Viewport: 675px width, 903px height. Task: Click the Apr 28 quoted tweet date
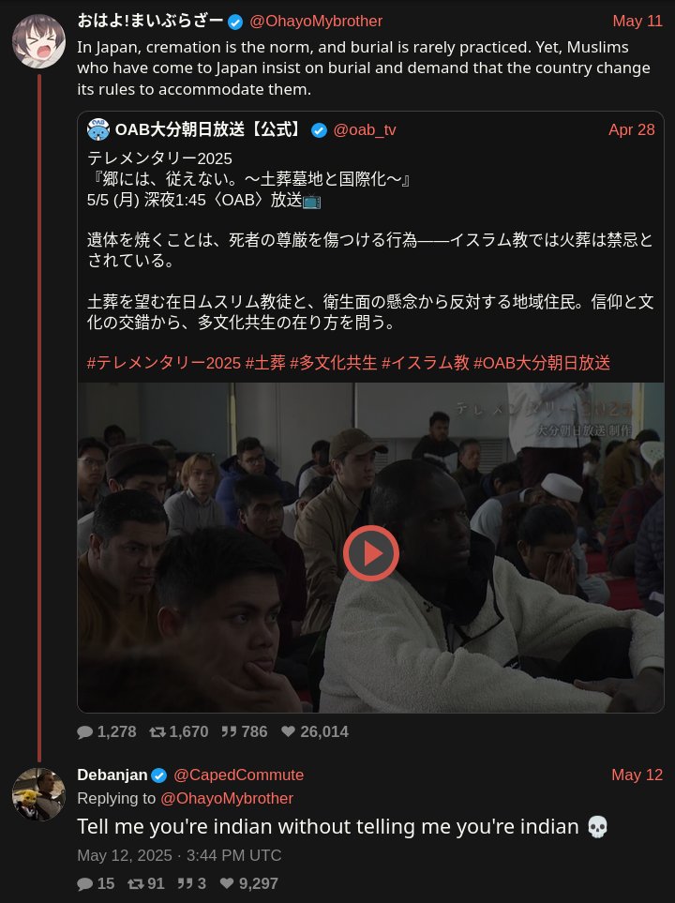coord(632,130)
